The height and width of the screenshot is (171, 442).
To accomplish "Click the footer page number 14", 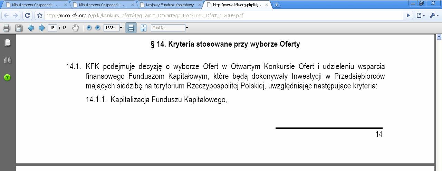I will coord(379,135).
